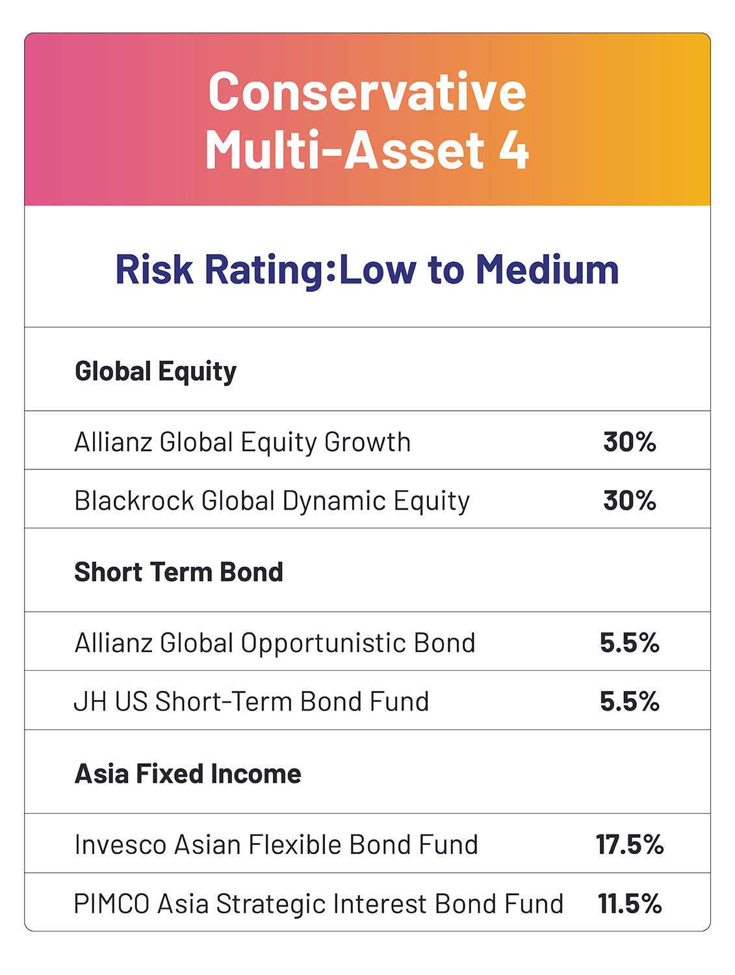Click the word Conservative in the header
This screenshot has width=735, height=975.
pyautogui.click(x=367, y=92)
